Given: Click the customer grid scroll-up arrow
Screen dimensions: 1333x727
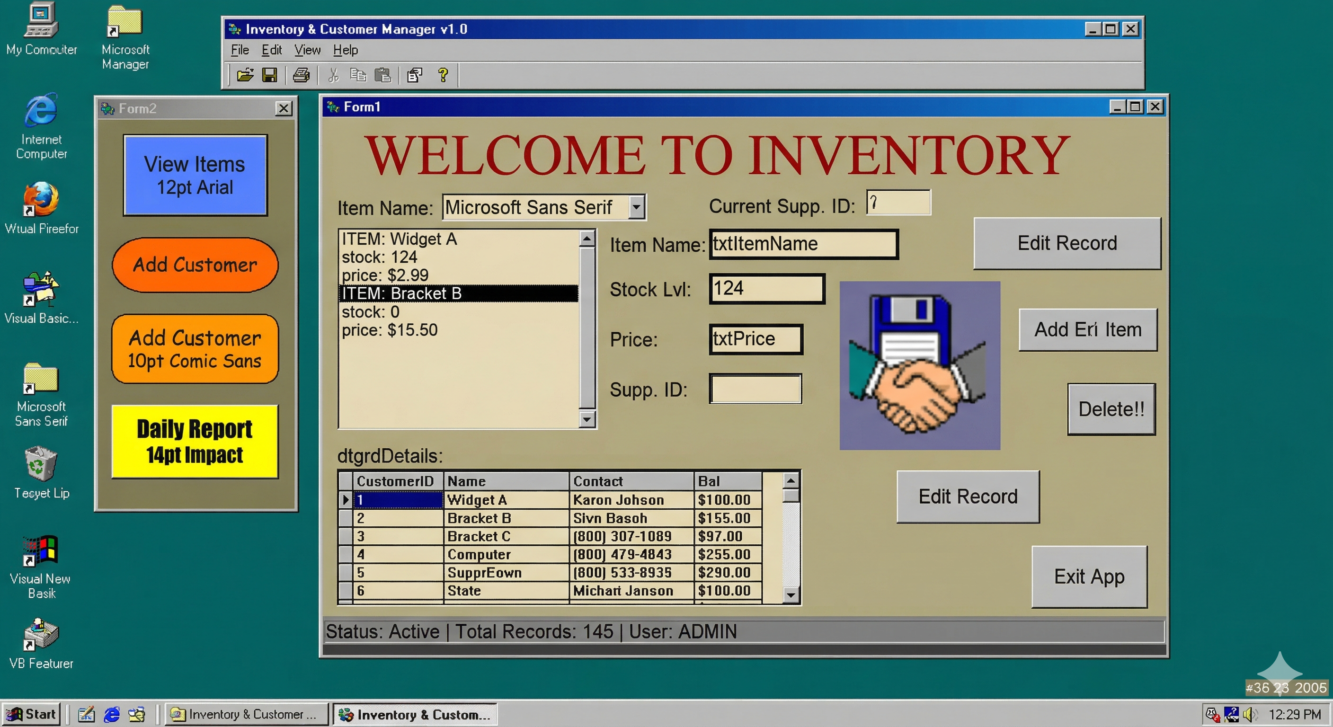Looking at the screenshot, I should coord(790,481).
